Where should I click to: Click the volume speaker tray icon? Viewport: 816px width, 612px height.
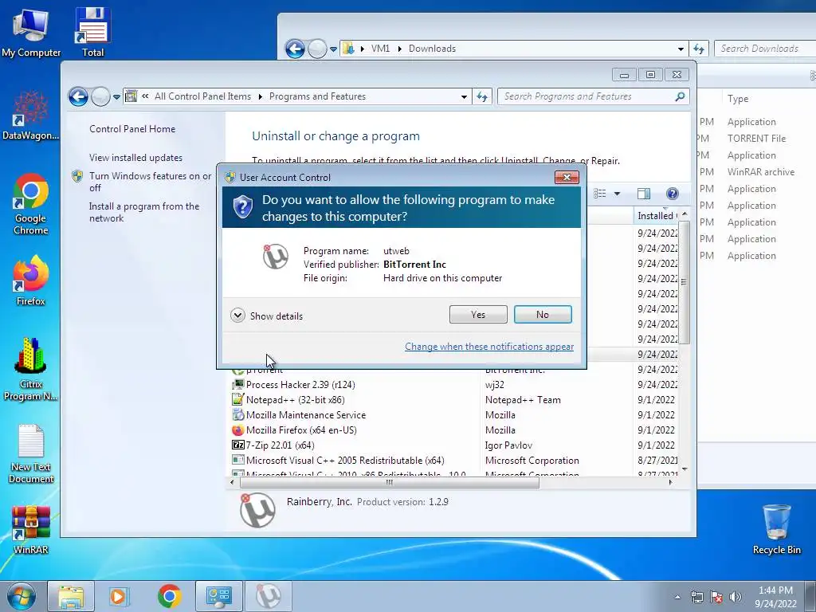[x=735, y=597]
